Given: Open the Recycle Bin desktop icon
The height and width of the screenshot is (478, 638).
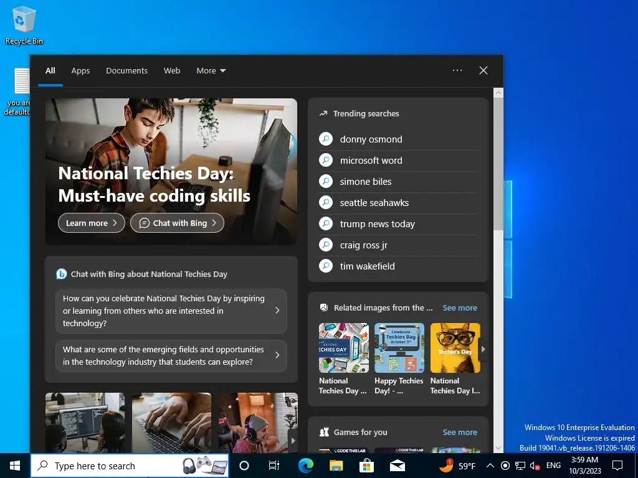Looking at the screenshot, I should 24,25.
